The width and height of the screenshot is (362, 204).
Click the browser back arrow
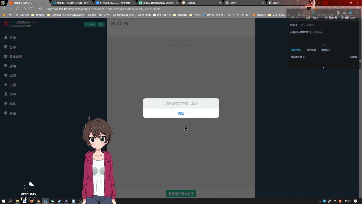point(4,9)
